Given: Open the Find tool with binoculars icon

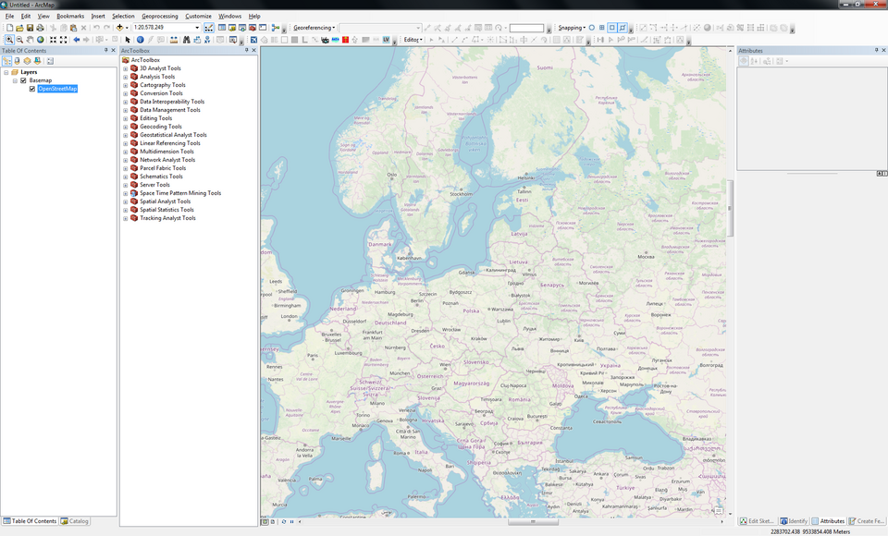Looking at the screenshot, I should [x=187, y=41].
